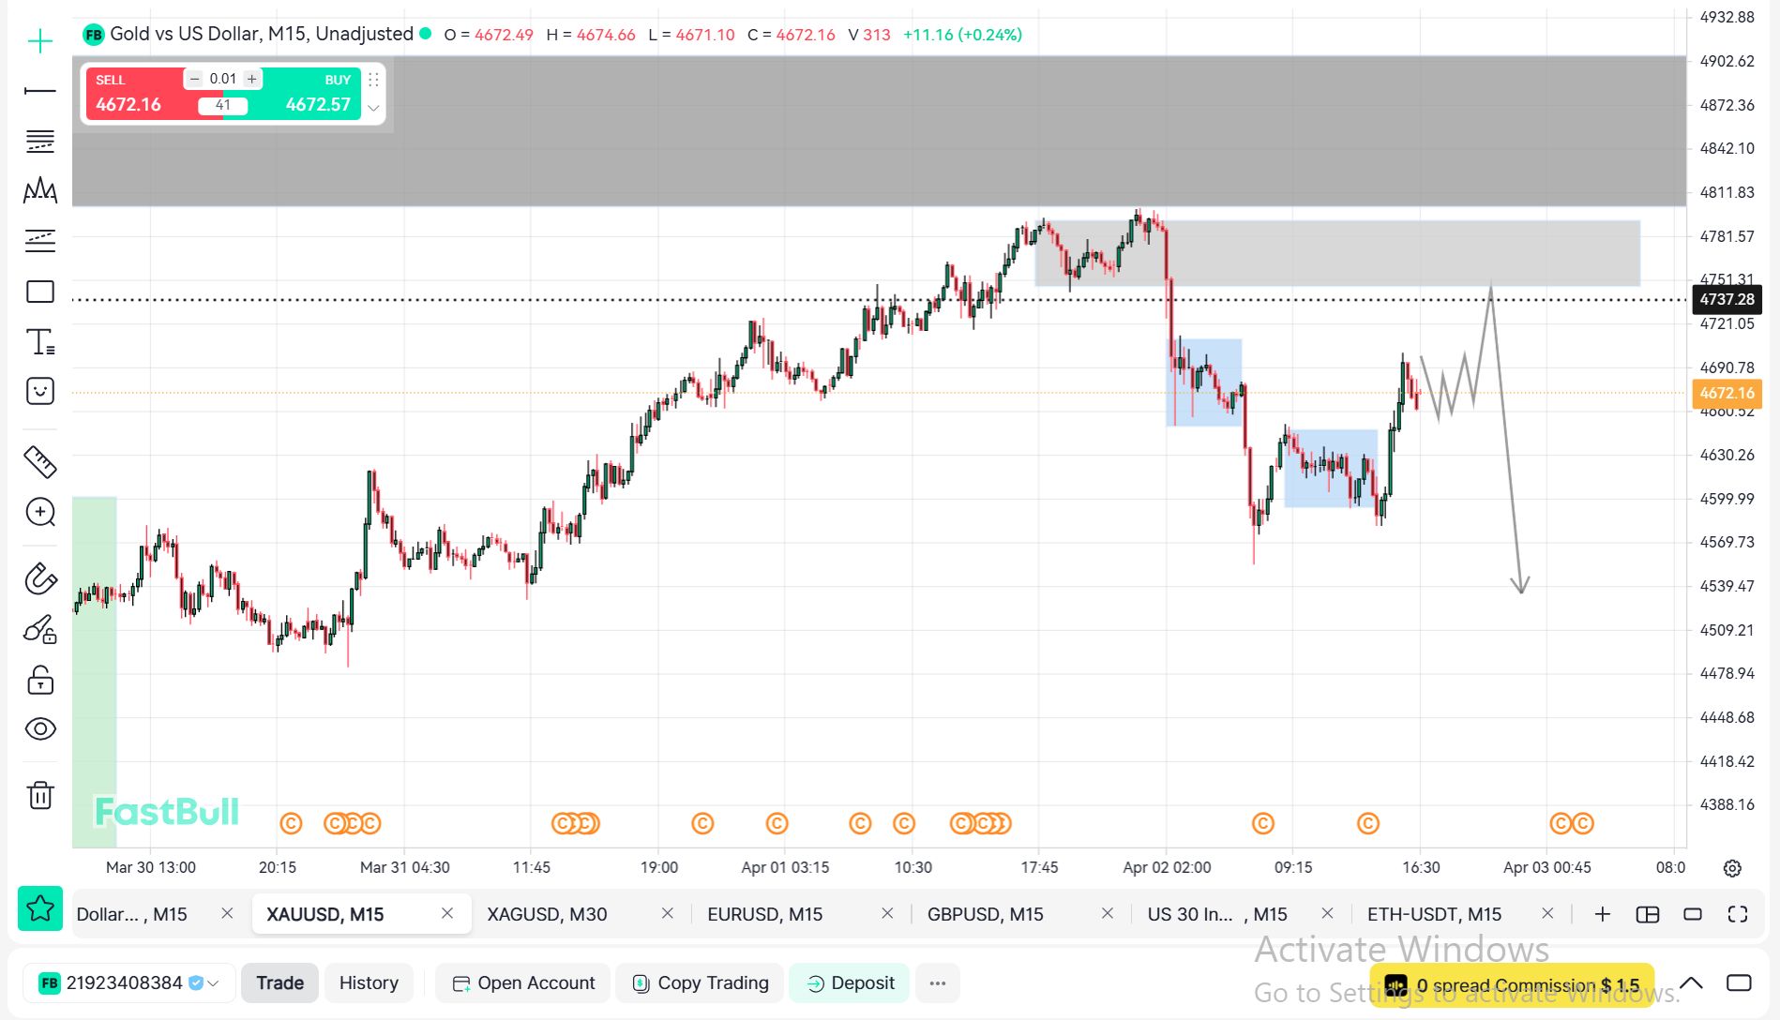
Task: Open the History tab
Action: tap(369, 982)
